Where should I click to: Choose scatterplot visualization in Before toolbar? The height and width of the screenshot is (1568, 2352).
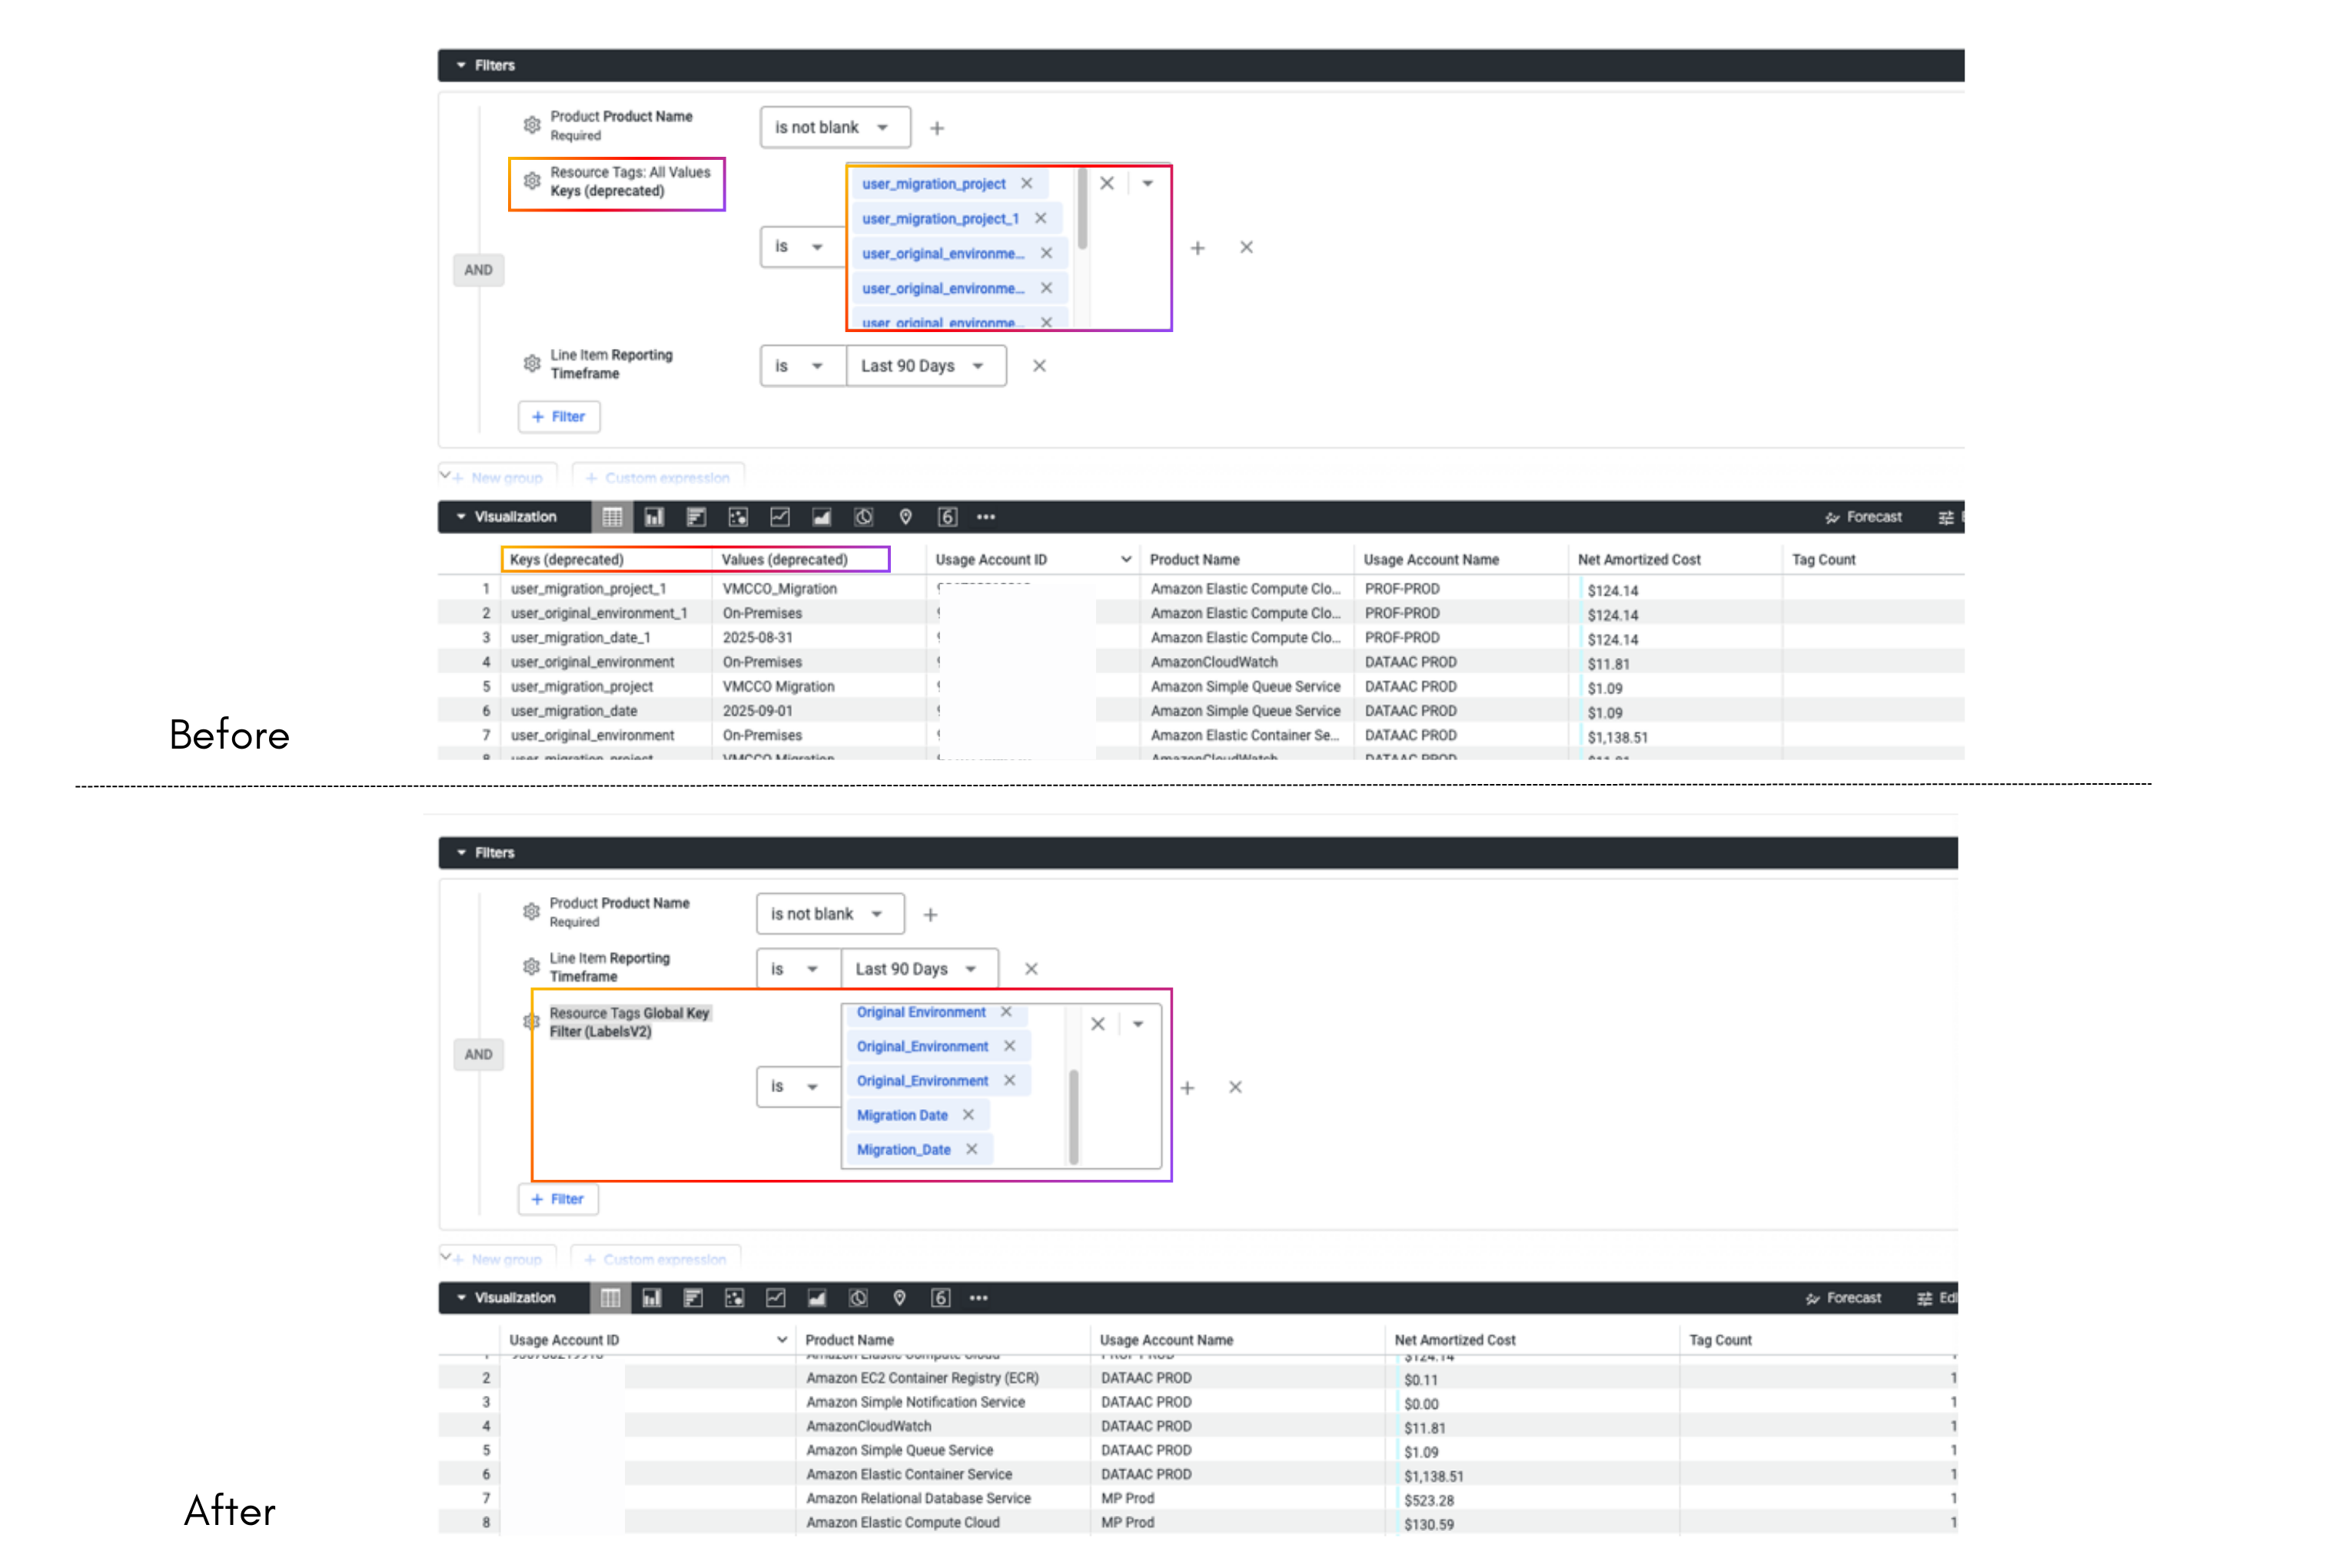[738, 517]
